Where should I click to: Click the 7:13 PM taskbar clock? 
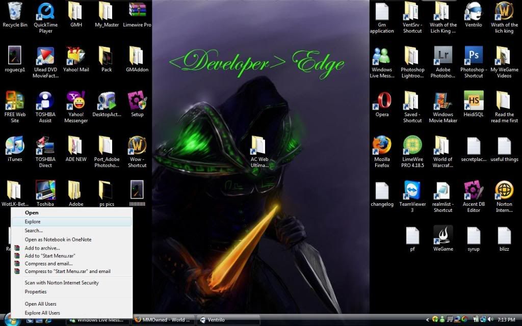click(506, 320)
